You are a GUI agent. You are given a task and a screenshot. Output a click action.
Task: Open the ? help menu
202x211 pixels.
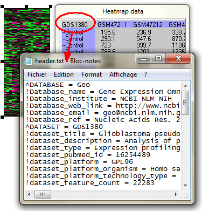[145, 74]
